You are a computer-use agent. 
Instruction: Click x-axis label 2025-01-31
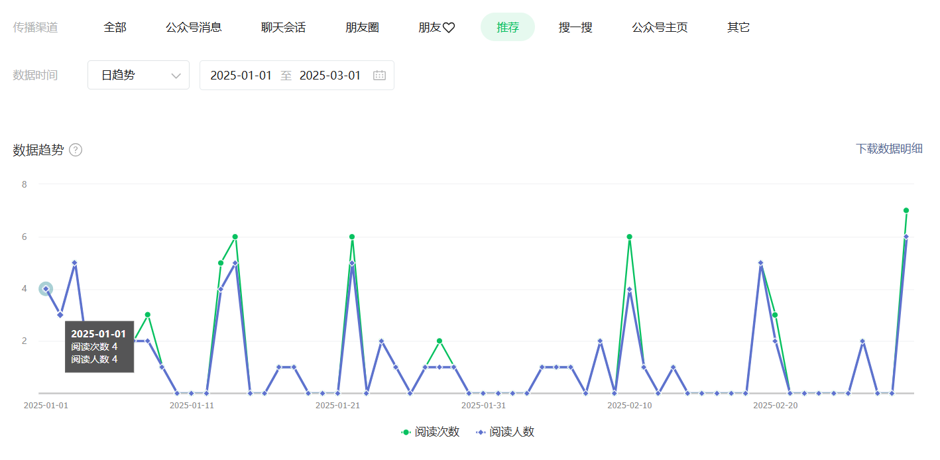(483, 405)
